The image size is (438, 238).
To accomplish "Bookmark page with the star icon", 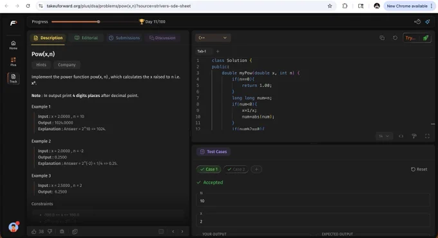I will tap(330, 6).
